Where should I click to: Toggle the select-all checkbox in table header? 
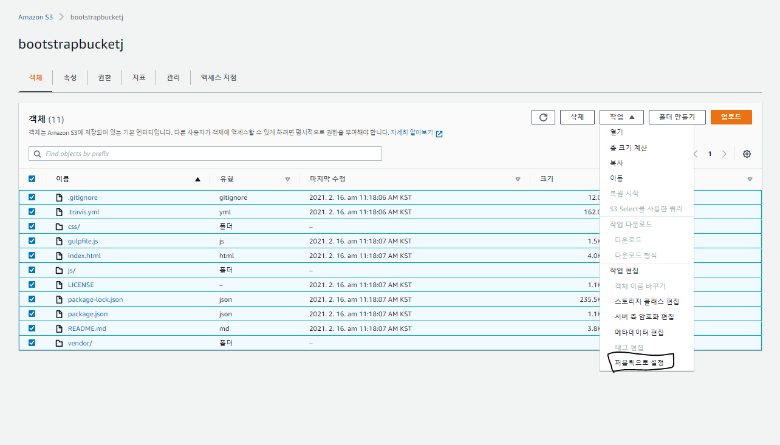[x=32, y=179]
